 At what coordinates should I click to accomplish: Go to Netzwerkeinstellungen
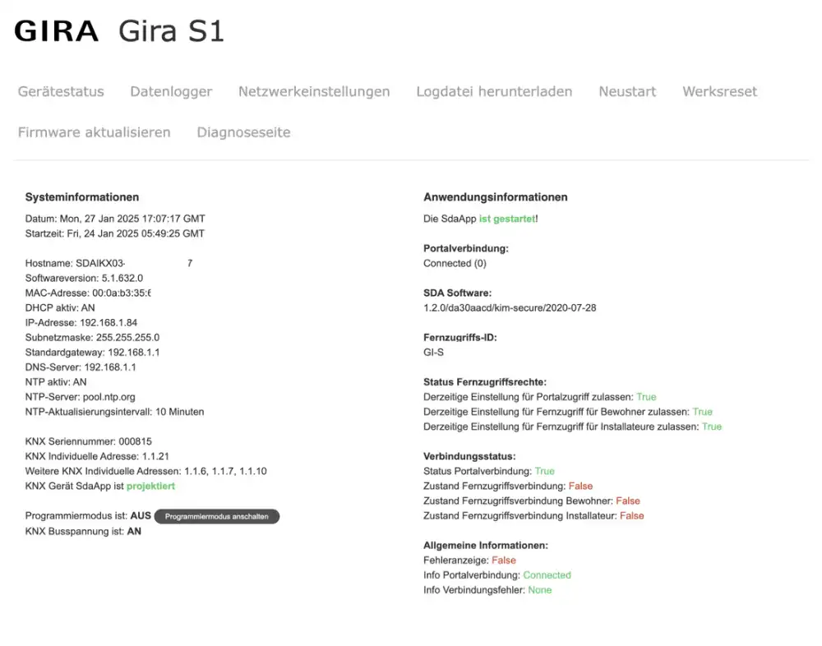pos(314,91)
